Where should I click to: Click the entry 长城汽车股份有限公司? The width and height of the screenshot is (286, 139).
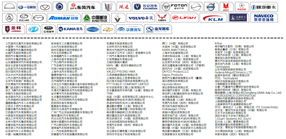19,53
